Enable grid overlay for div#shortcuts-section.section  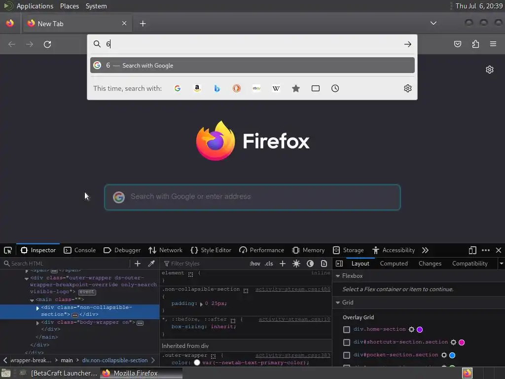click(x=347, y=342)
